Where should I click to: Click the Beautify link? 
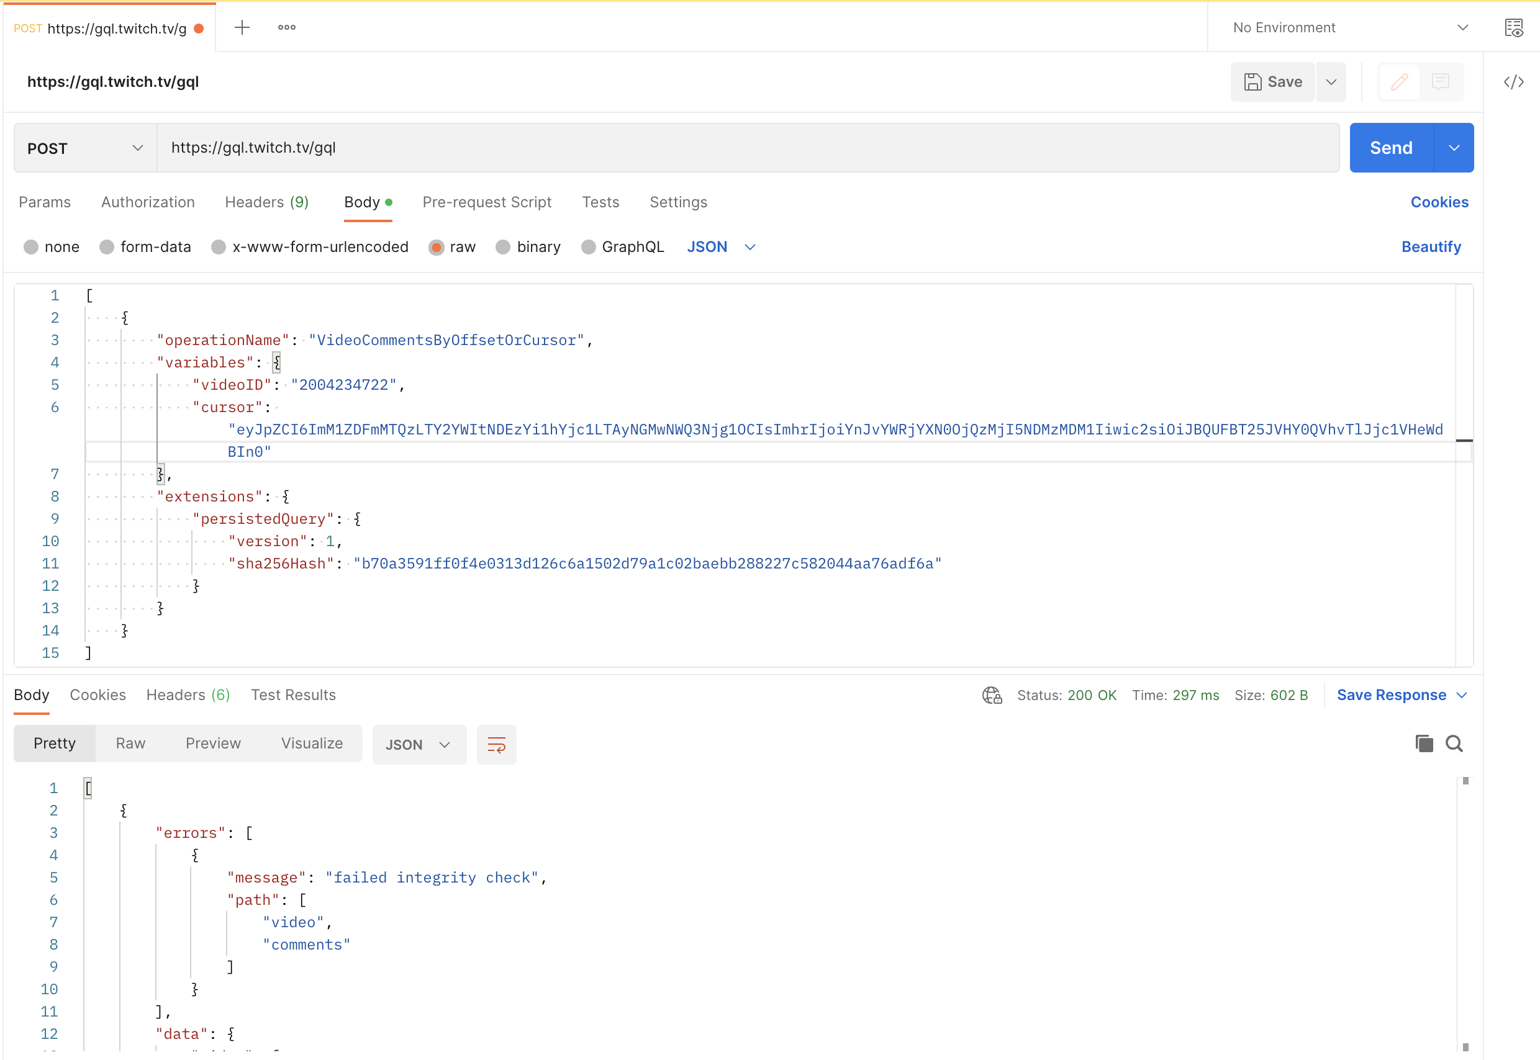(x=1430, y=247)
